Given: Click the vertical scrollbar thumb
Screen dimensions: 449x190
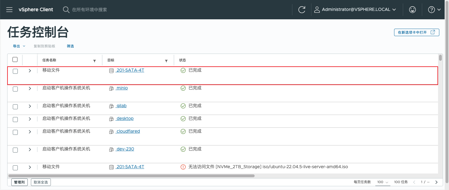Looking at the screenshot, I should 440,58.
